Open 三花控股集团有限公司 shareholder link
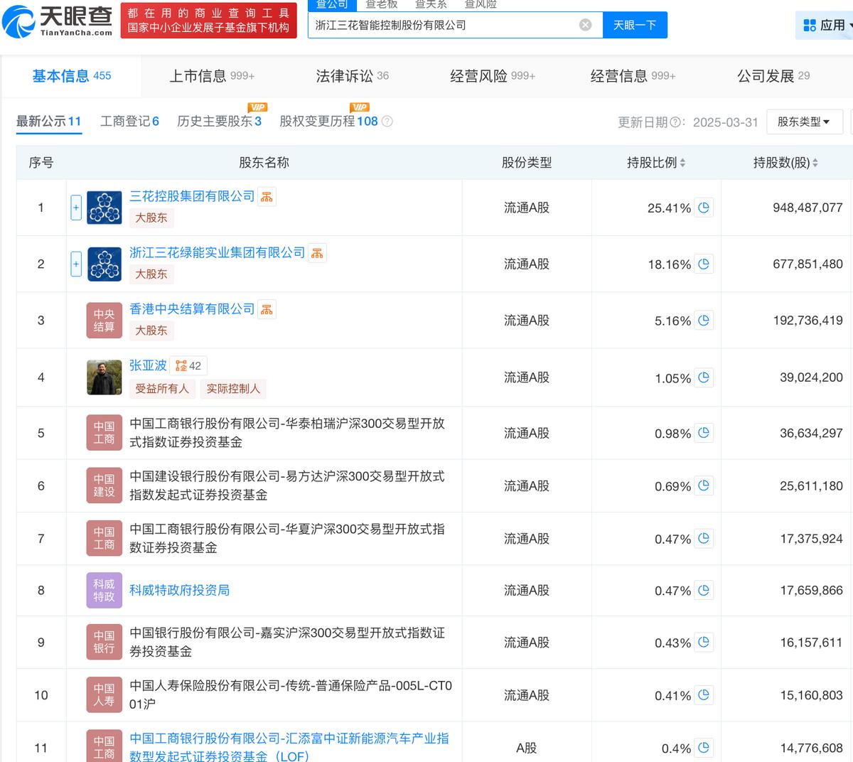Screen dimensions: 853x762 pos(192,196)
